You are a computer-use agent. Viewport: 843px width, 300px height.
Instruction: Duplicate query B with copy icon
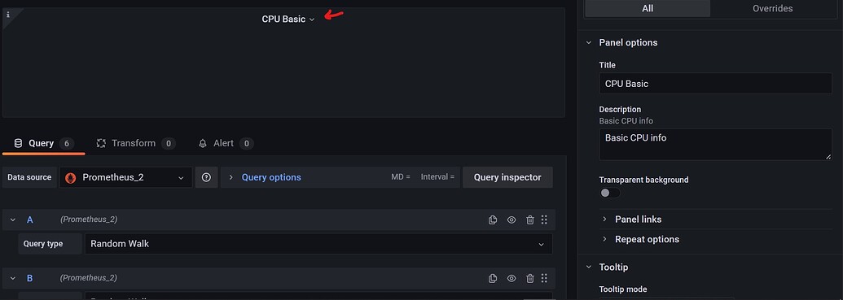[x=493, y=278]
